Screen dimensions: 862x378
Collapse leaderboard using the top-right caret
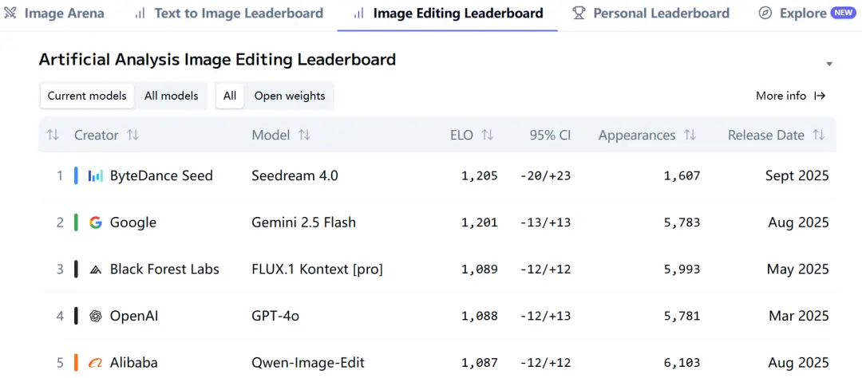[x=829, y=64]
